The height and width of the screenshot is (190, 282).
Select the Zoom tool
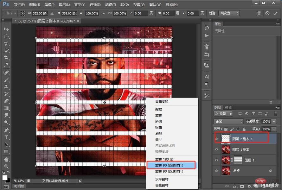(6, 166)
